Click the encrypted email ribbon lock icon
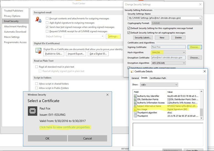The height and width of the screenshot is (151, 214). pos(38,20)
